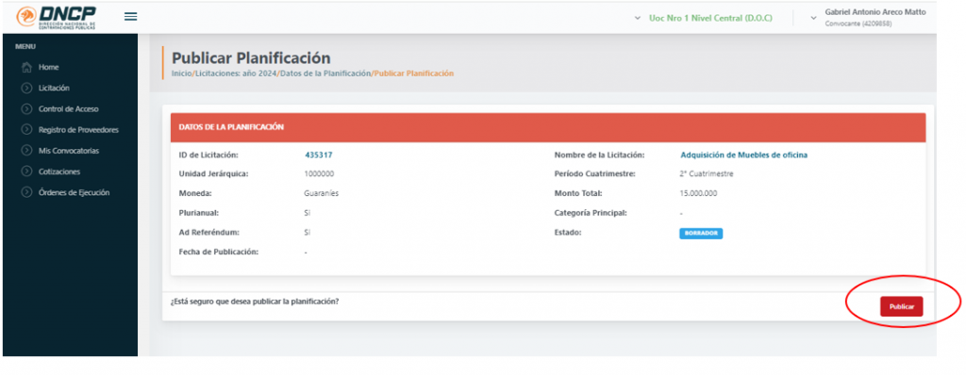
Task: Select the 2° Cuatrimestre value
Action: coord(707,174)
